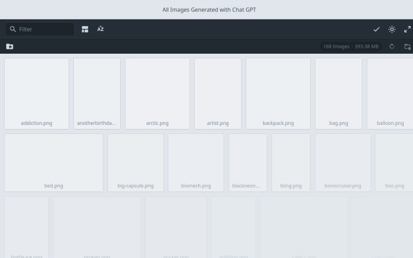
Task: Open bling.png thumbnail
Action: point(291,163)
